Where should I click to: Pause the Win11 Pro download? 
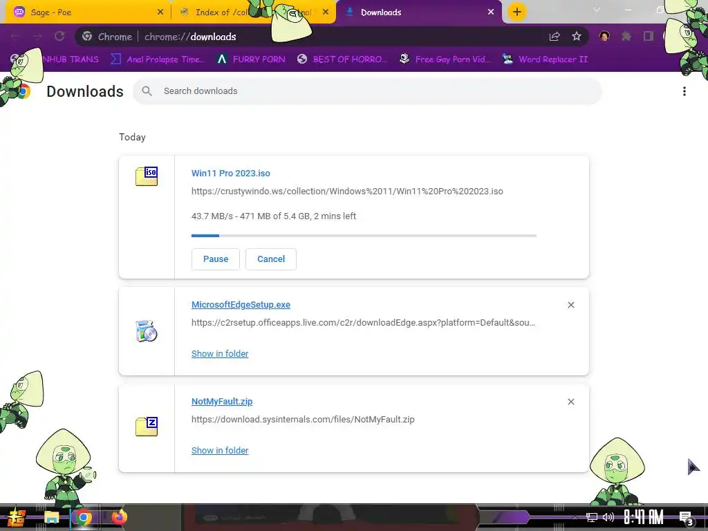coord(216,259)
